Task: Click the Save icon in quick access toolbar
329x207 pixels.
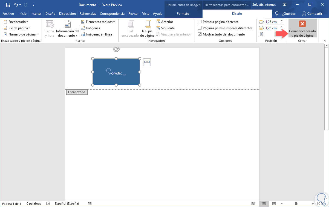Action: [x=8, y=5]
